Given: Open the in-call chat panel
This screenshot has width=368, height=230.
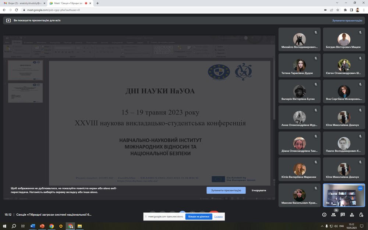Looking at the screenshot, I should (x=343, y=215).
